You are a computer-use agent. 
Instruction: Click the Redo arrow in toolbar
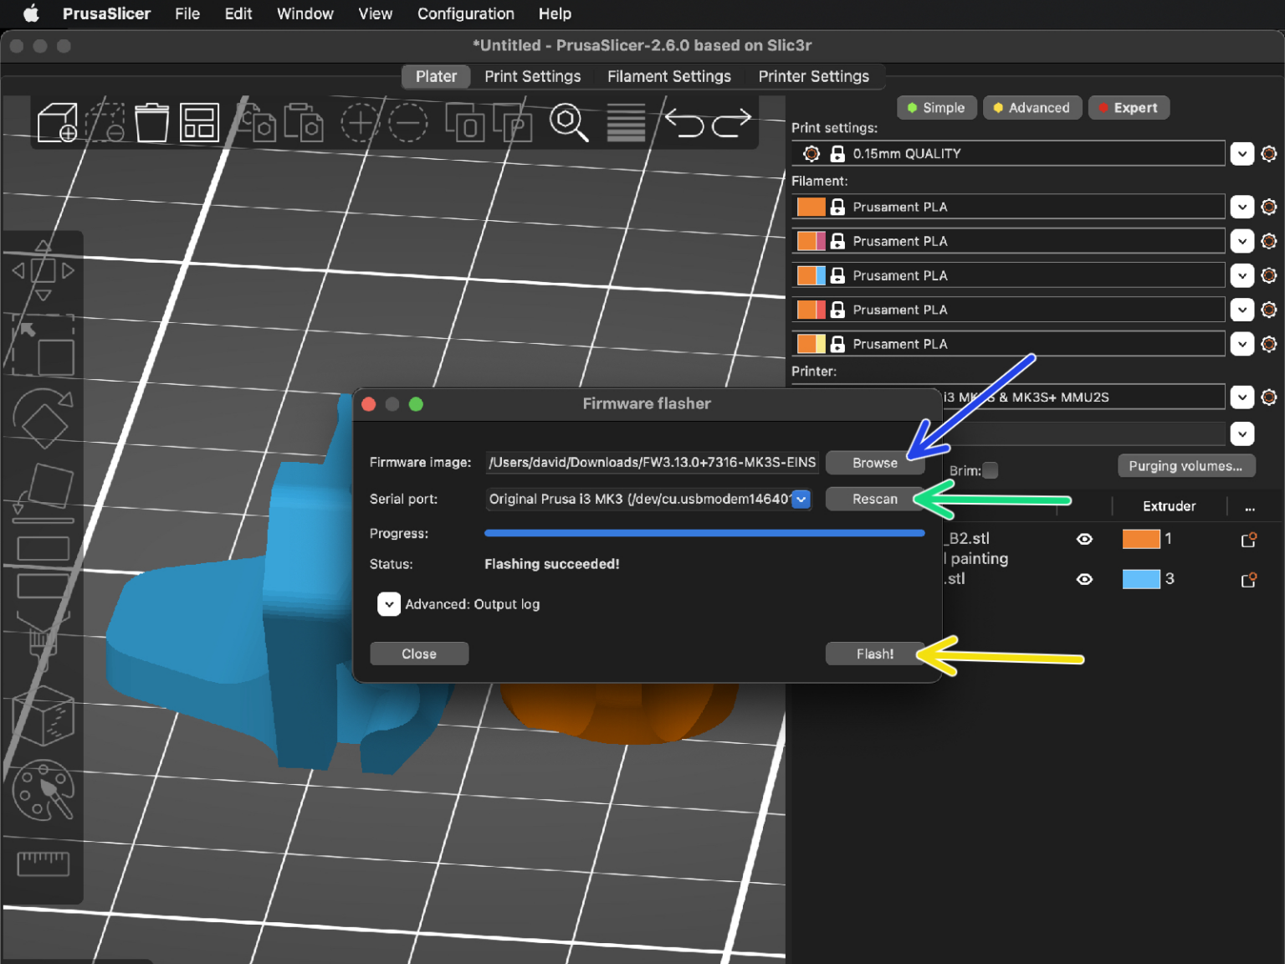pos(731,123)
